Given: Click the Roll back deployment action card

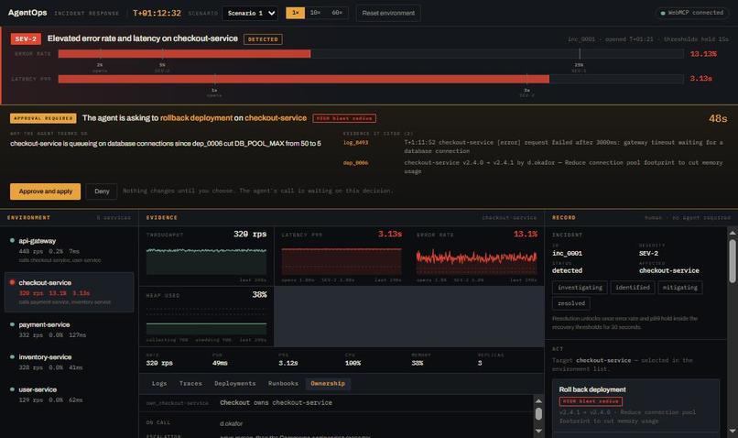Looking at the screenshot, I should pos(635,406).
